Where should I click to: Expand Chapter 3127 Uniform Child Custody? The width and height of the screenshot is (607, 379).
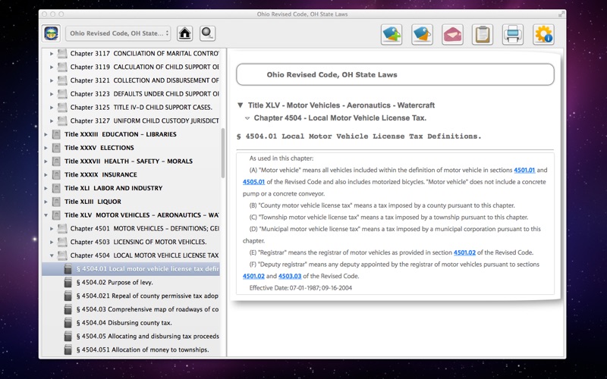52,121
